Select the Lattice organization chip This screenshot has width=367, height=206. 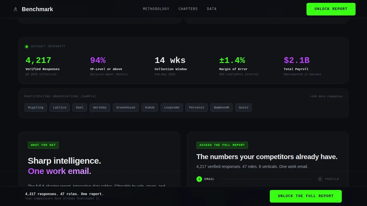(x=60, y=108)
